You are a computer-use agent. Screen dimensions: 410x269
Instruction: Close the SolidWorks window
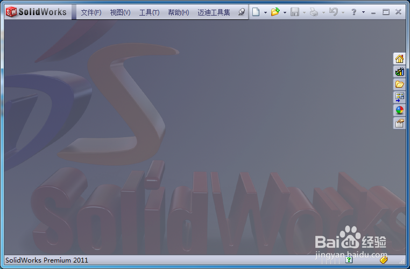point(398,12)
